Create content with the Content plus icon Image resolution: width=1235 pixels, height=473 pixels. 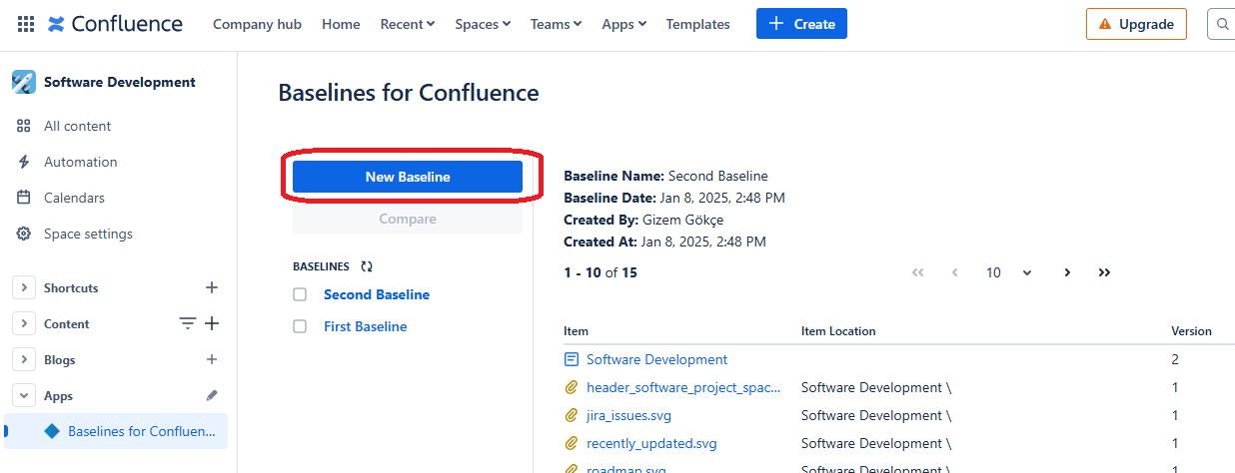pyautogui.click(x=212, y=323)
